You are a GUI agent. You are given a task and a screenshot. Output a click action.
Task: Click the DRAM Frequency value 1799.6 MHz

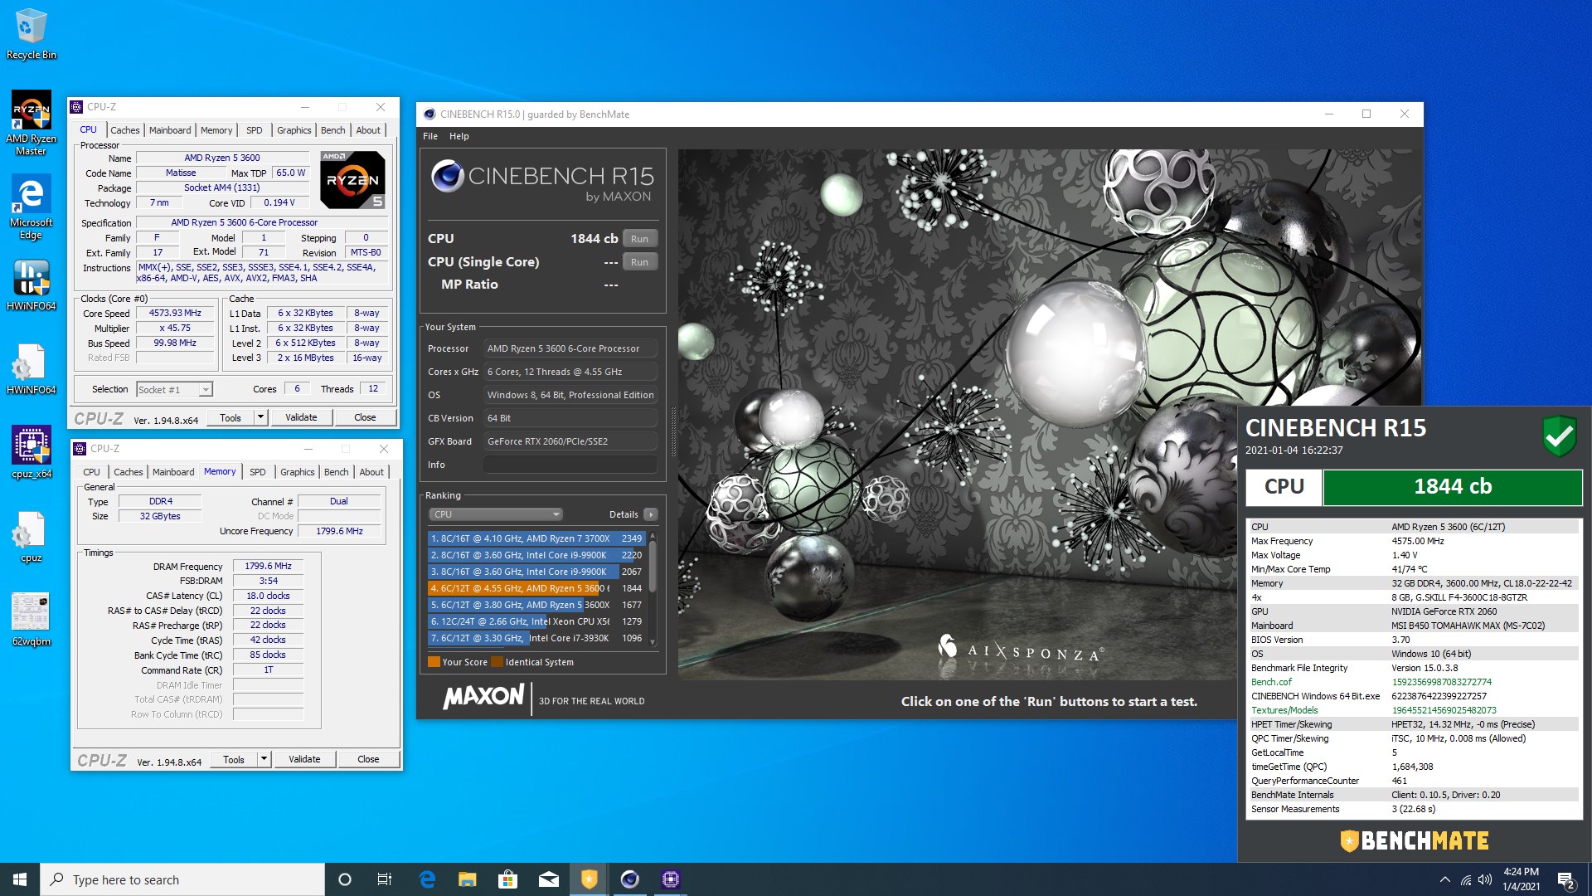[268, 567]
